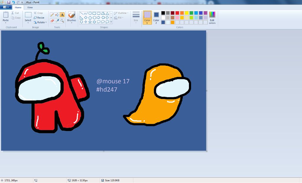Activate the Text tool

coord(62,15)
